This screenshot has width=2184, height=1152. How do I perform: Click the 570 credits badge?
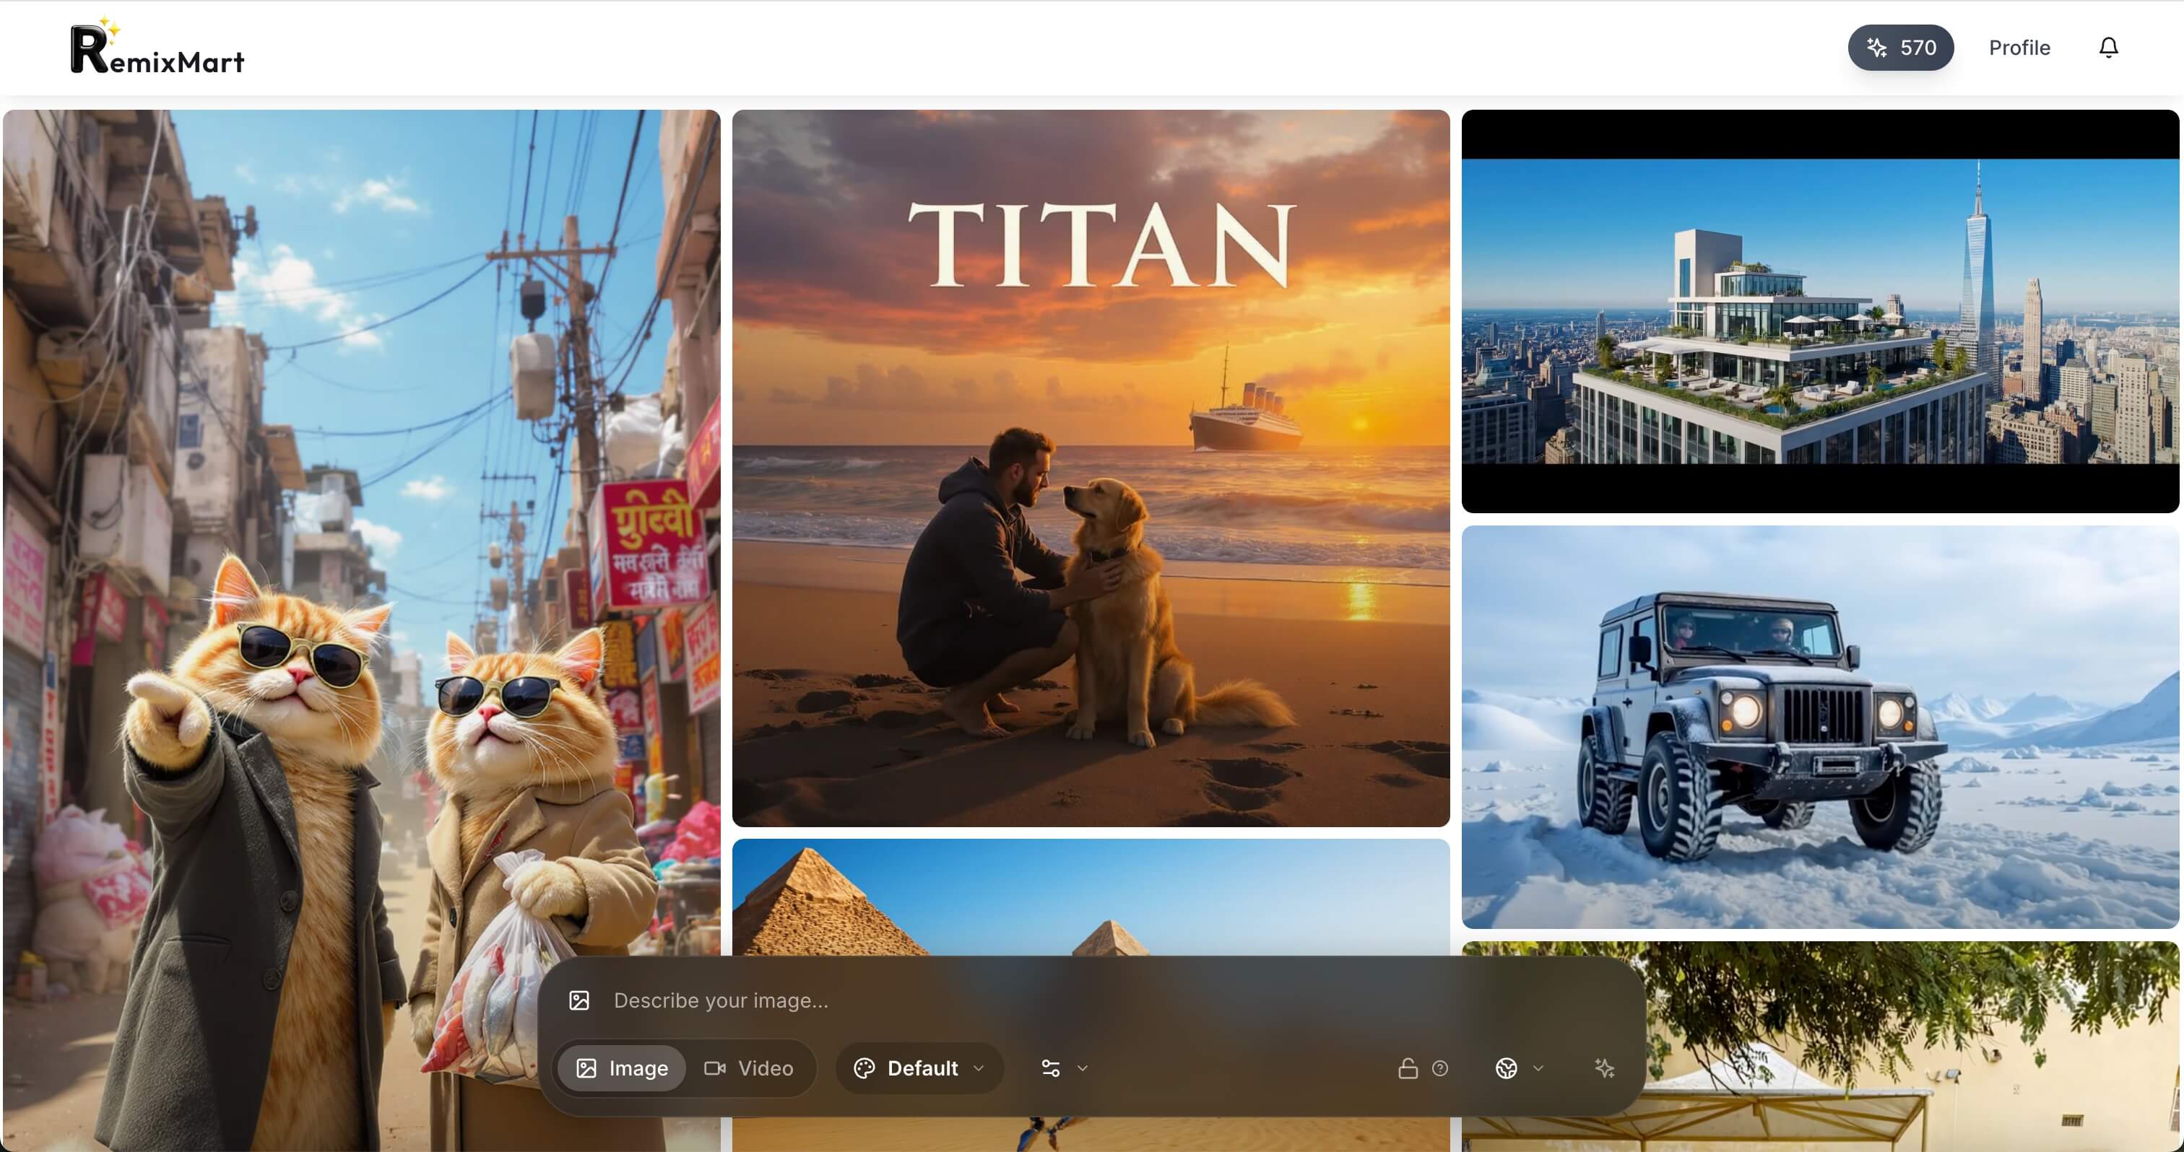point(1900,48)
